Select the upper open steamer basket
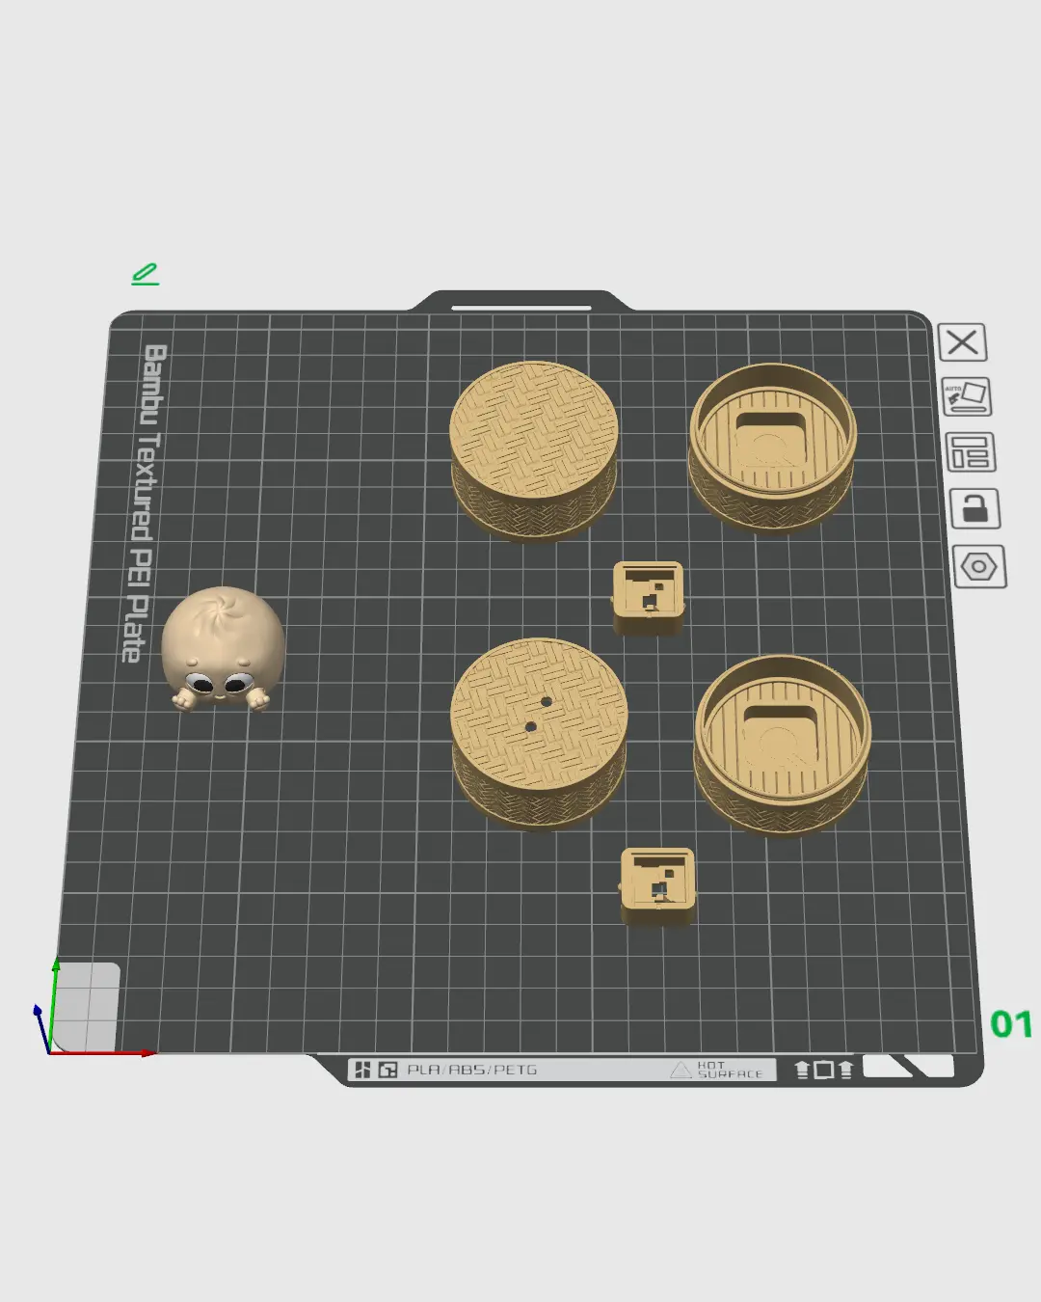 (x=772, y=448)
